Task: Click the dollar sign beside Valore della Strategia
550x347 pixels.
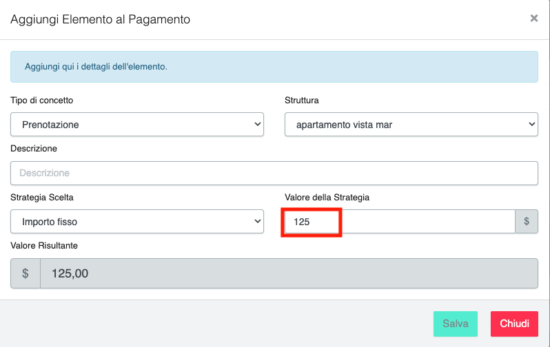Action: pos(527,222)
